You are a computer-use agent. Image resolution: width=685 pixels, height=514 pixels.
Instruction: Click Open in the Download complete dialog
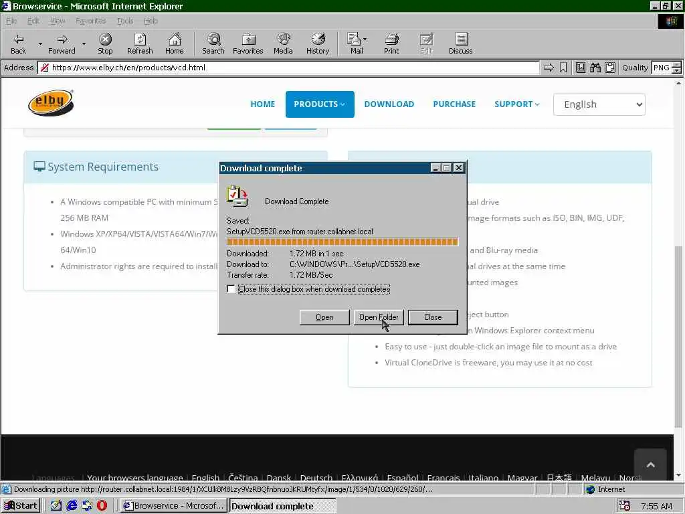pos(324,317)
